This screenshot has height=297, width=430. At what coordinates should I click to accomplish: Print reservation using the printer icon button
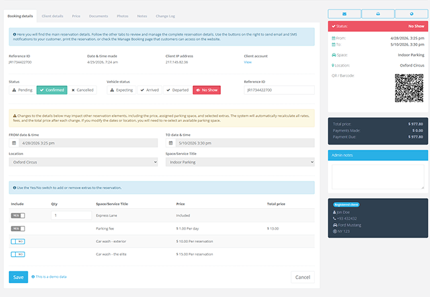[378, 14]
